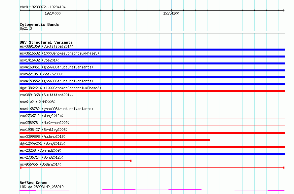Click the blue bar under nsv1016482 (Coe2014)
The height and width of the screenshot is (194, 294).
click(x=152, y=63)
